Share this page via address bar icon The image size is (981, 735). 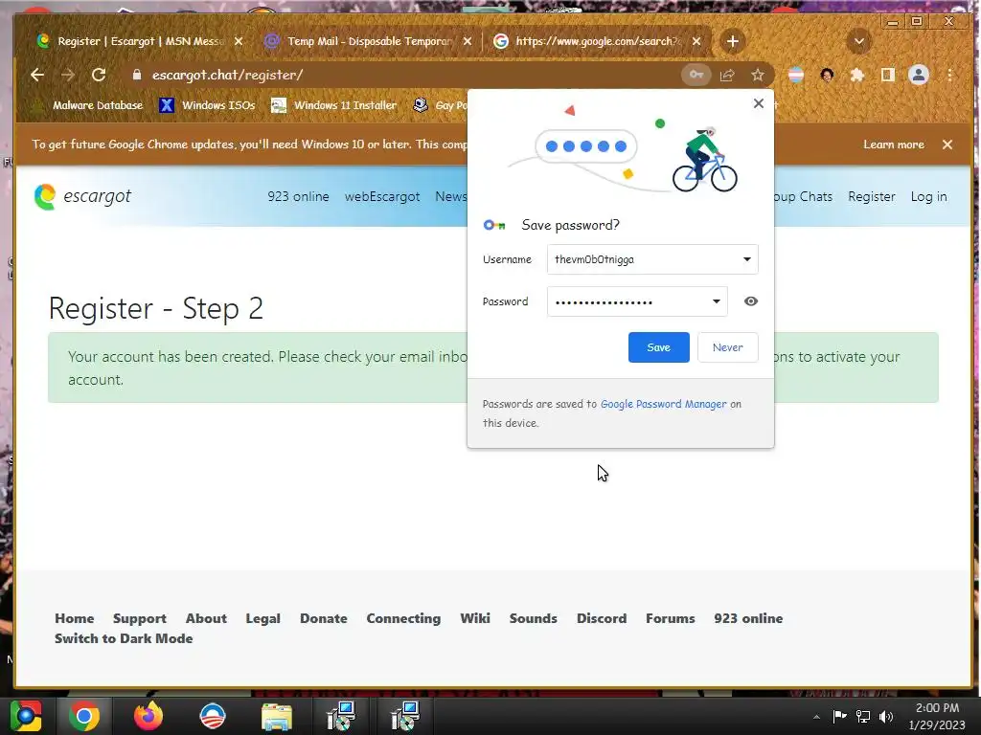727,75
